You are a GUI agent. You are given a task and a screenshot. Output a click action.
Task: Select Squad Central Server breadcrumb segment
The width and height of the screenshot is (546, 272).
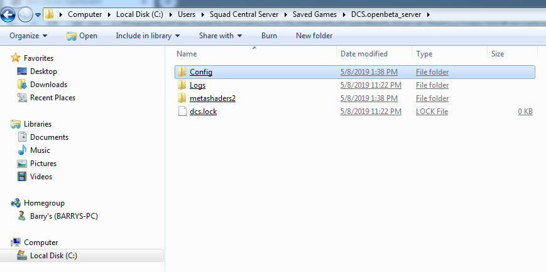pos(244,14)
